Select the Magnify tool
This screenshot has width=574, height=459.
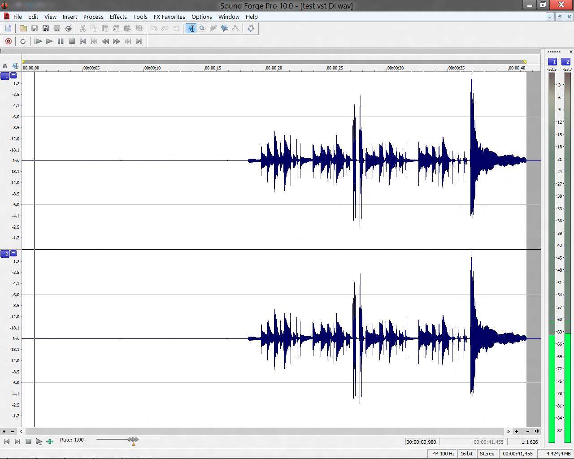[x=202, y=28]
